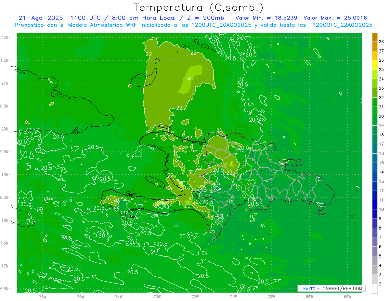Click the 74W longitude axis label
The image size is (390, 301).
119,297
